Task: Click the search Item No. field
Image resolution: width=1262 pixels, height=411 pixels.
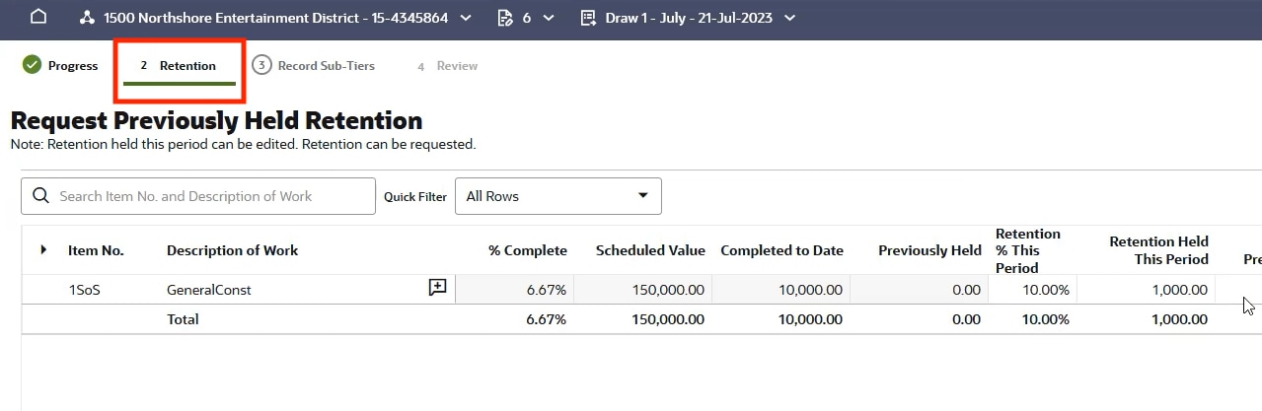Action: (212, 196)
